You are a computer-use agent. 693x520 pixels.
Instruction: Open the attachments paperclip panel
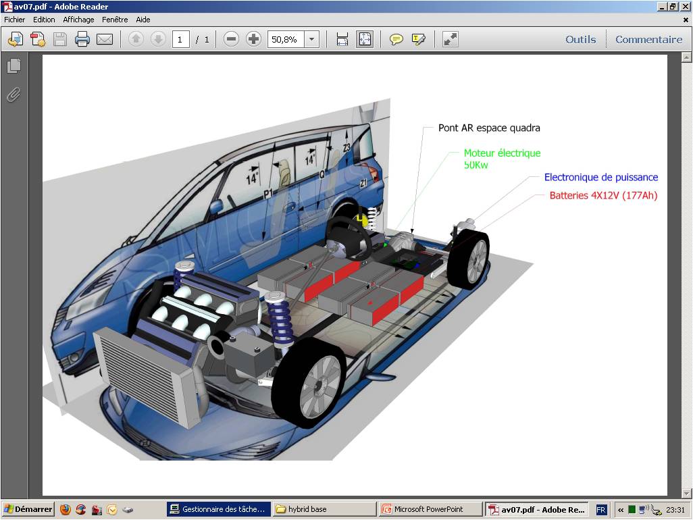pos(14,95)
